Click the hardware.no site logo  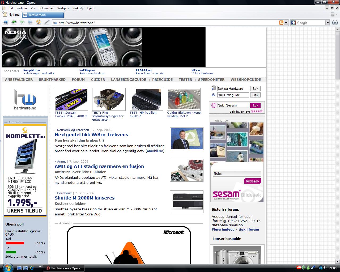pos(25,99)
